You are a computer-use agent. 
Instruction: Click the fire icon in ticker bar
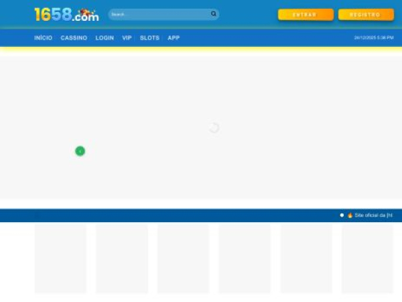(350, 215)
